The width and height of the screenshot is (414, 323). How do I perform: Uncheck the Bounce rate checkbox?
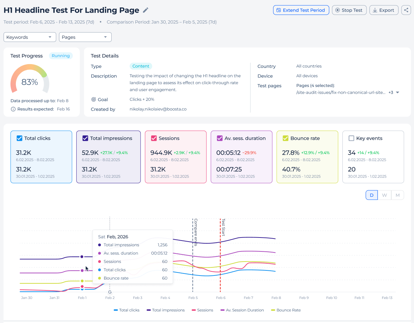tap(286, 138)
